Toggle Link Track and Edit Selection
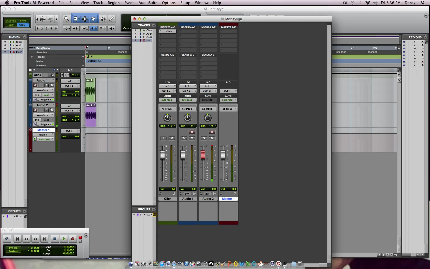This screenshot has width=430, height=269. tap(102, 28)
